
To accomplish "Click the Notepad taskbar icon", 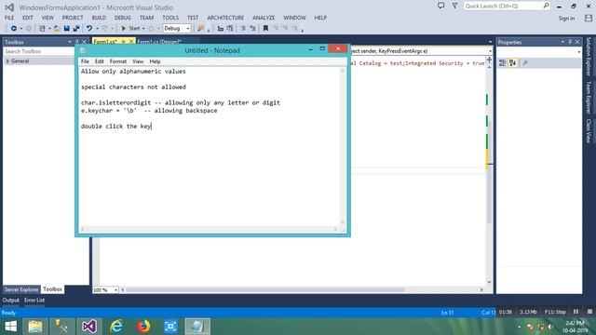I will click(197, 327).
